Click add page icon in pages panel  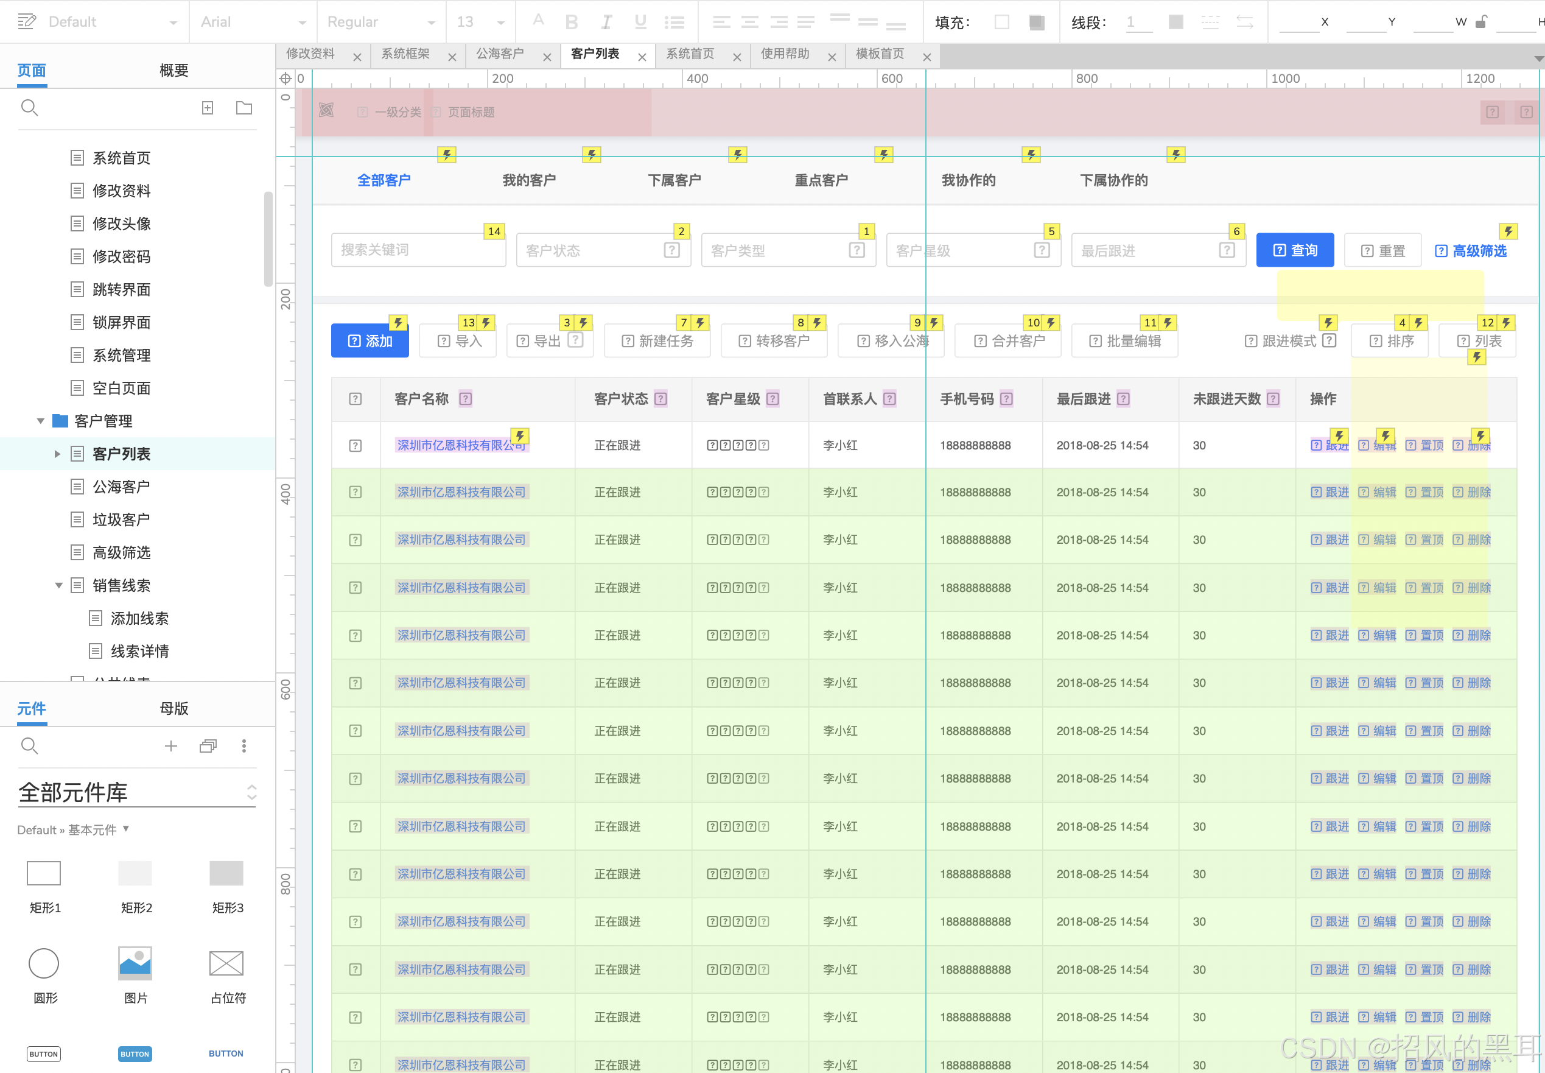click(208, 108)
